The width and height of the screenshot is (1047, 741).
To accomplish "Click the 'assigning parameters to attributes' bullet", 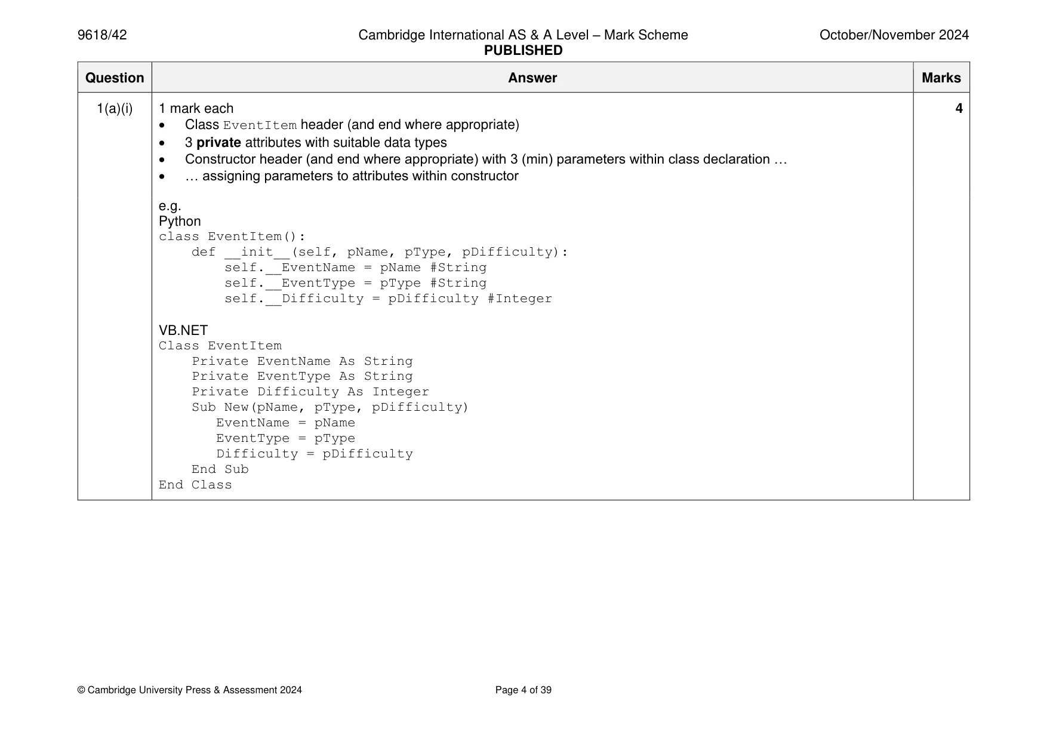I will click(x=352, y=176).
